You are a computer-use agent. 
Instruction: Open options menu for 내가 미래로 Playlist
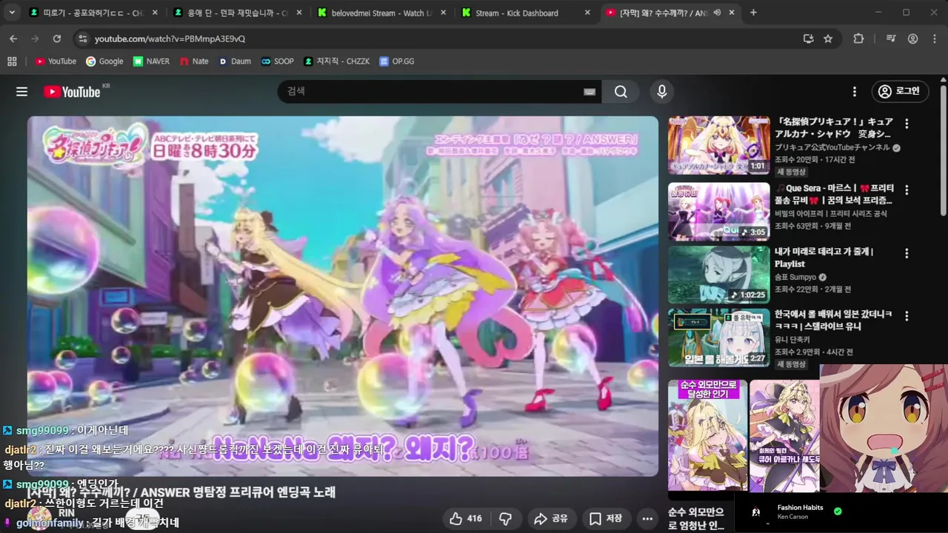[907, 253]
